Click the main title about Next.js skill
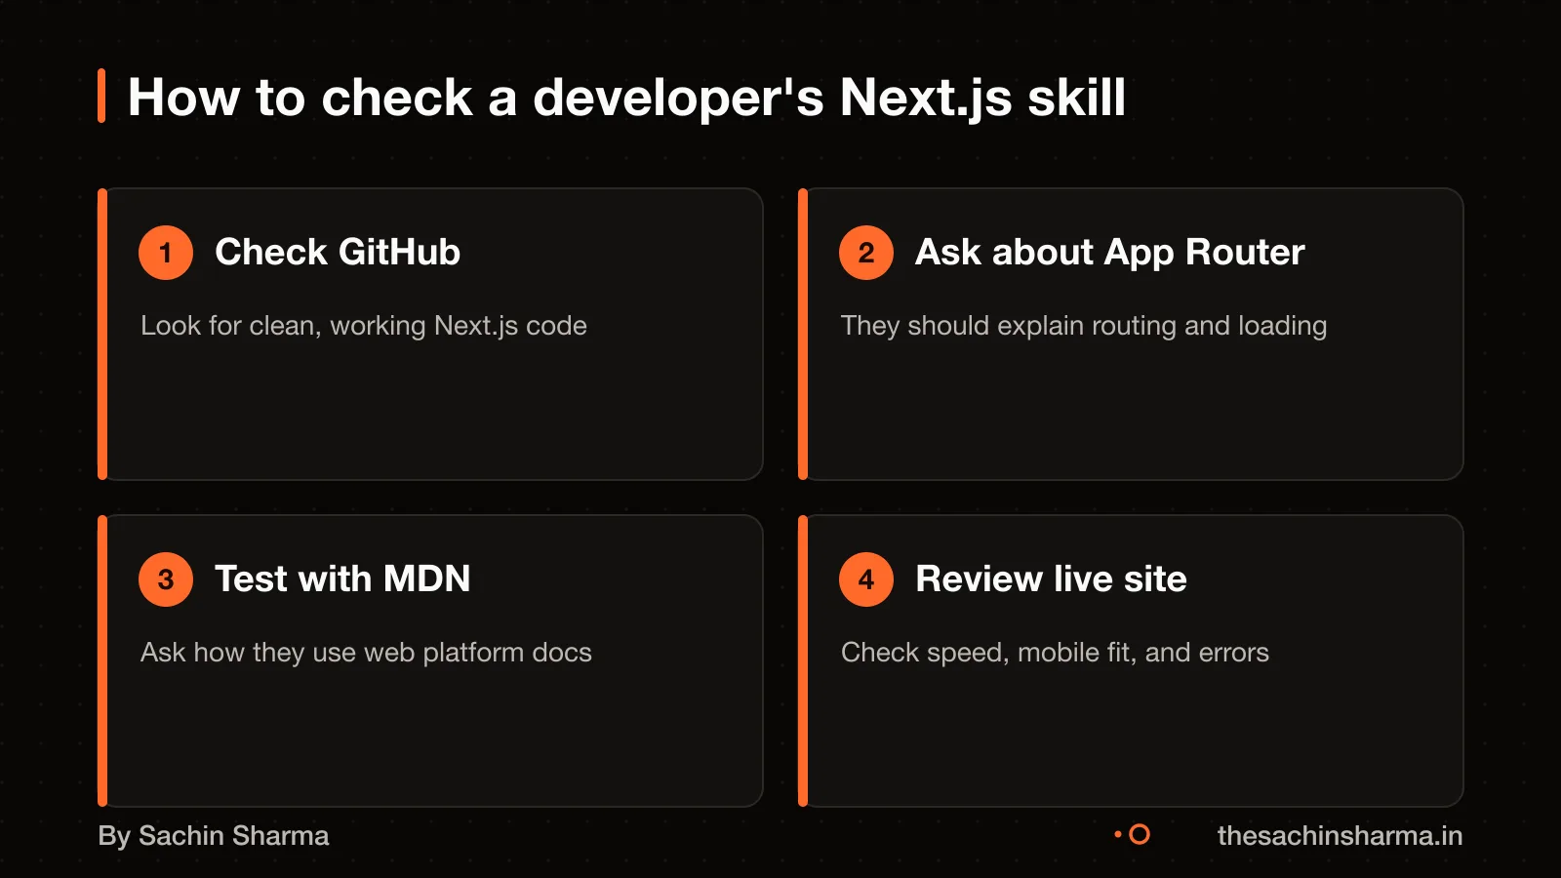This screenshot has height=878, width=1561. point(626,98)
